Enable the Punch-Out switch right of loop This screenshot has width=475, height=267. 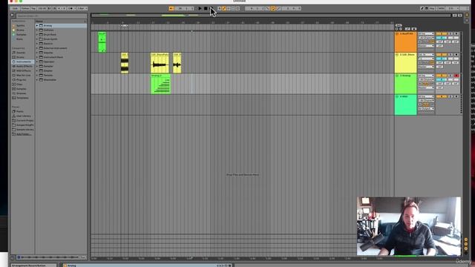pos(278,8)
